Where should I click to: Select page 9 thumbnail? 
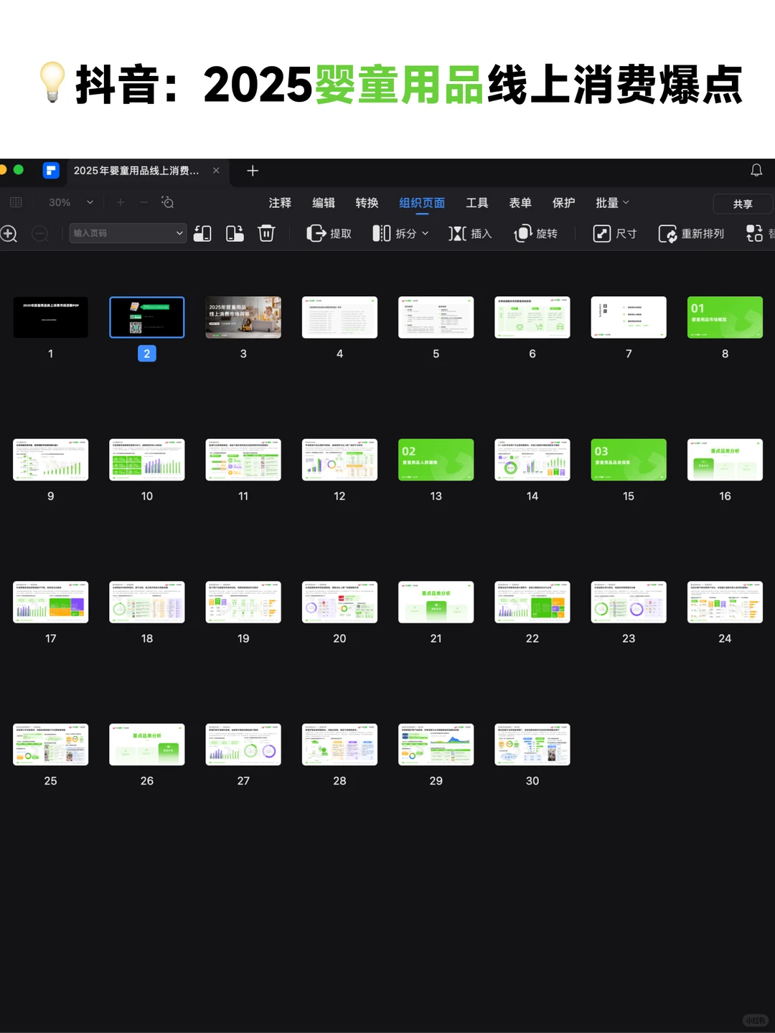point(51,460)
